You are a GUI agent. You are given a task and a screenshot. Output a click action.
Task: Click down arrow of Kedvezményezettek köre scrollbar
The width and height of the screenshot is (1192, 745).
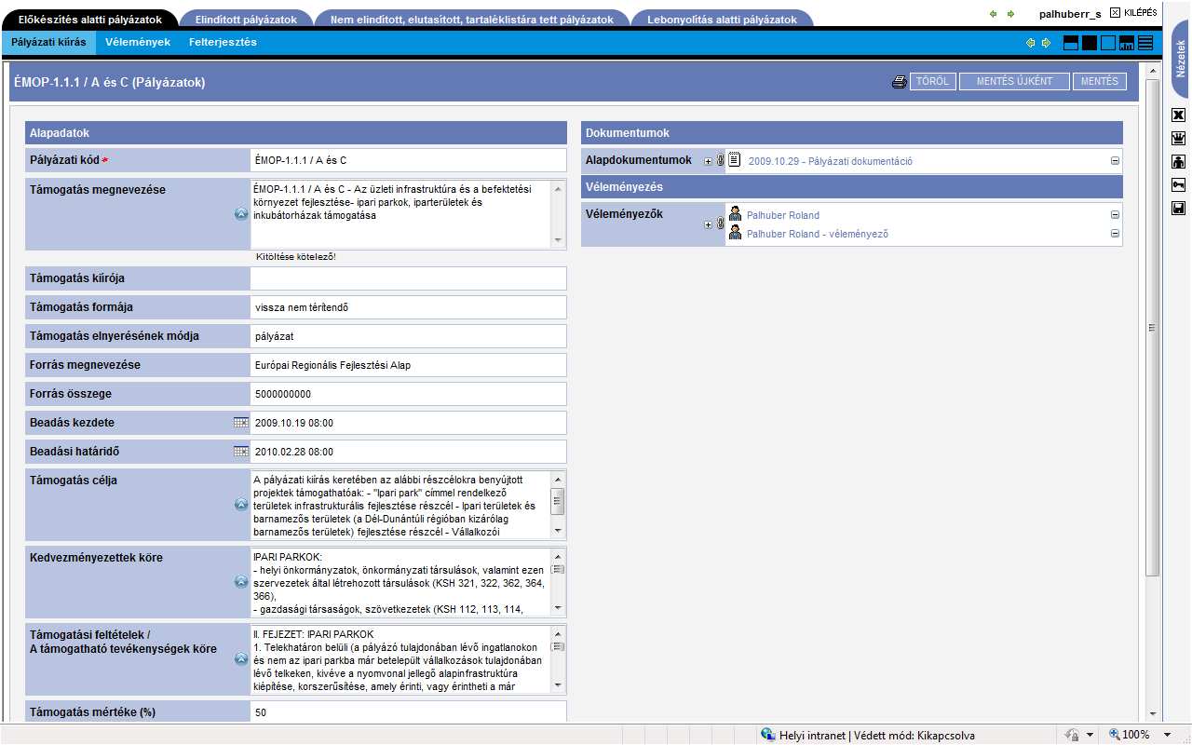pos(557,608)
